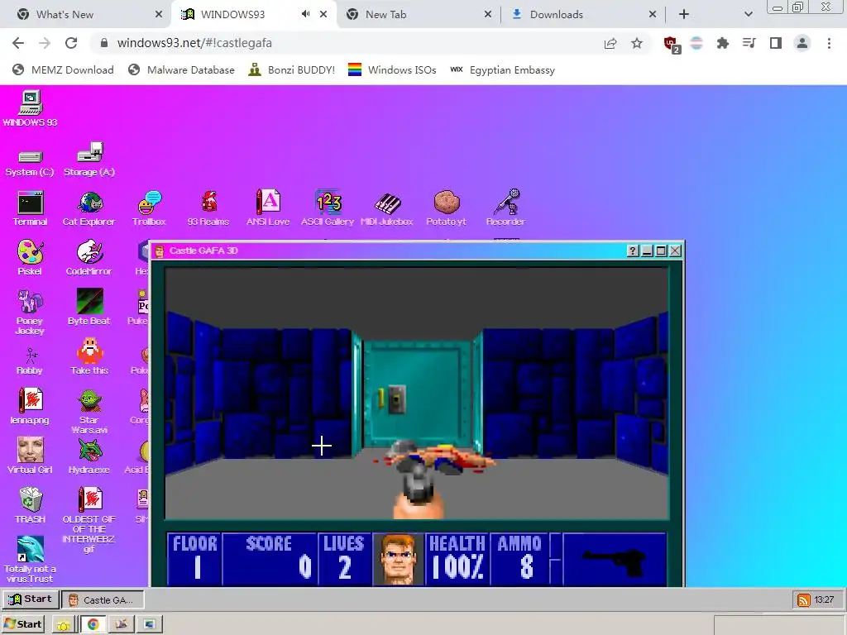Click the Windows 93 Start button
847x635 pixels.
(31, 599)
